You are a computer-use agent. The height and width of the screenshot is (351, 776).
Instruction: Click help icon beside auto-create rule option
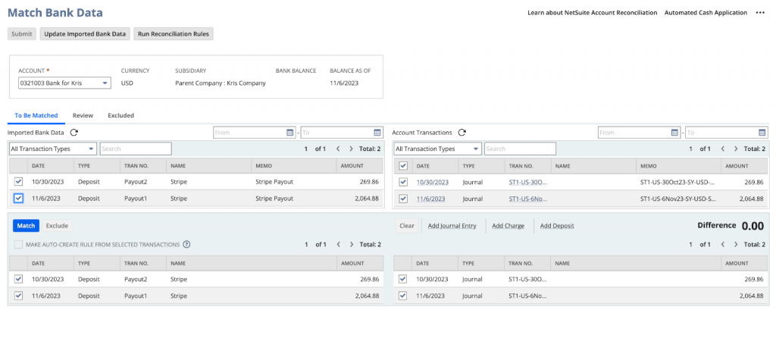coord(186,245)
